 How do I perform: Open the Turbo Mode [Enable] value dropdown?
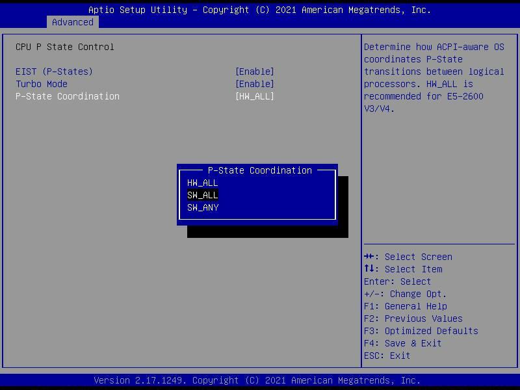(x=255, y=84)
